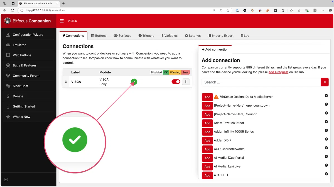The height and width of the screenshot is (187, 334).
Task: Switch to the Import / Export tab
Action: [221, 35]
